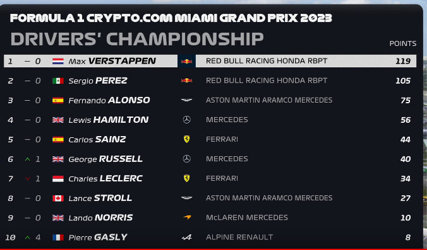Click the Red Bull logo in Verstappen's row

pos(186,61)
